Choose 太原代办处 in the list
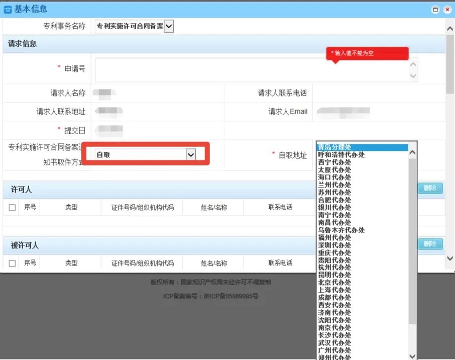Screen dimensions: 455x360 (x=363, y=169)
